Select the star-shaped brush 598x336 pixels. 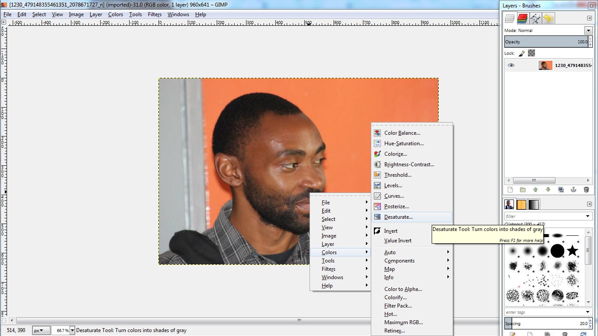[572, 251]
